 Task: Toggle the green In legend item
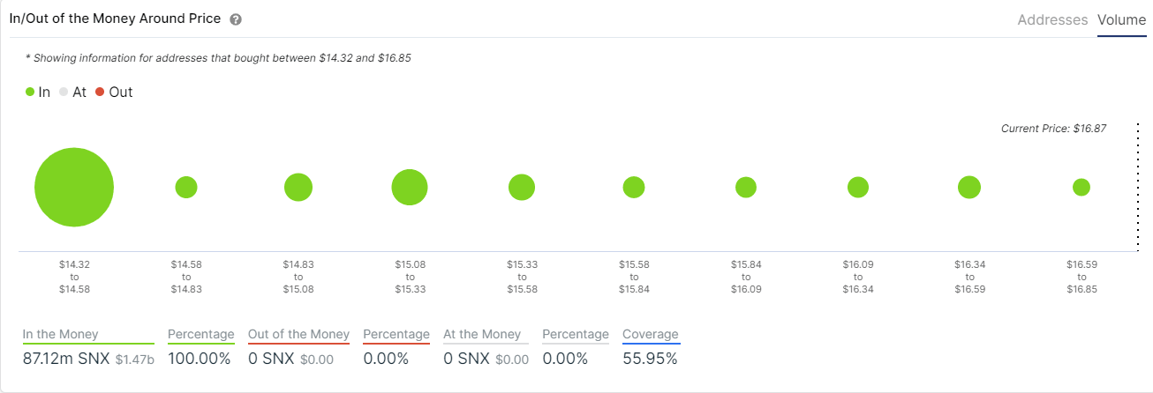coord(38,92)
